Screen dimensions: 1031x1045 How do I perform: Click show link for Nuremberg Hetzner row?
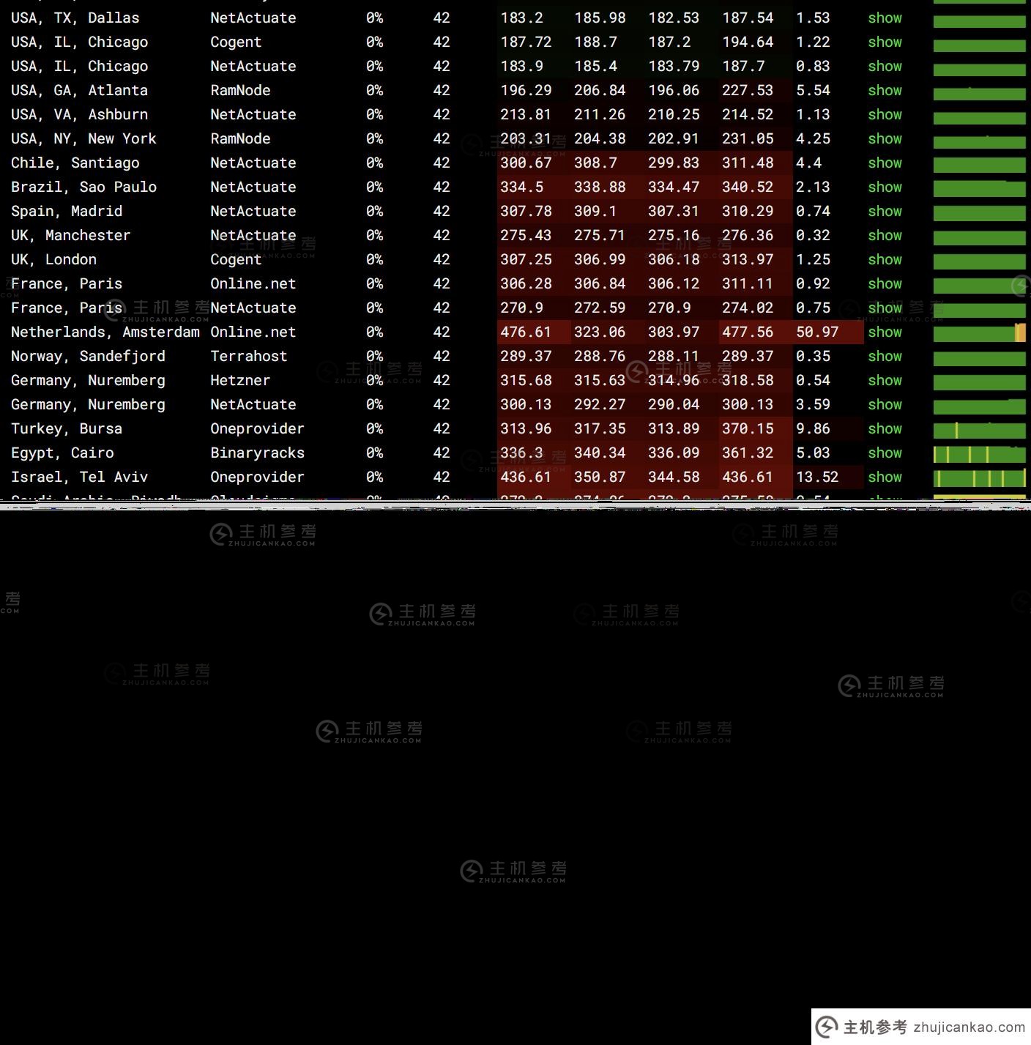885,380
